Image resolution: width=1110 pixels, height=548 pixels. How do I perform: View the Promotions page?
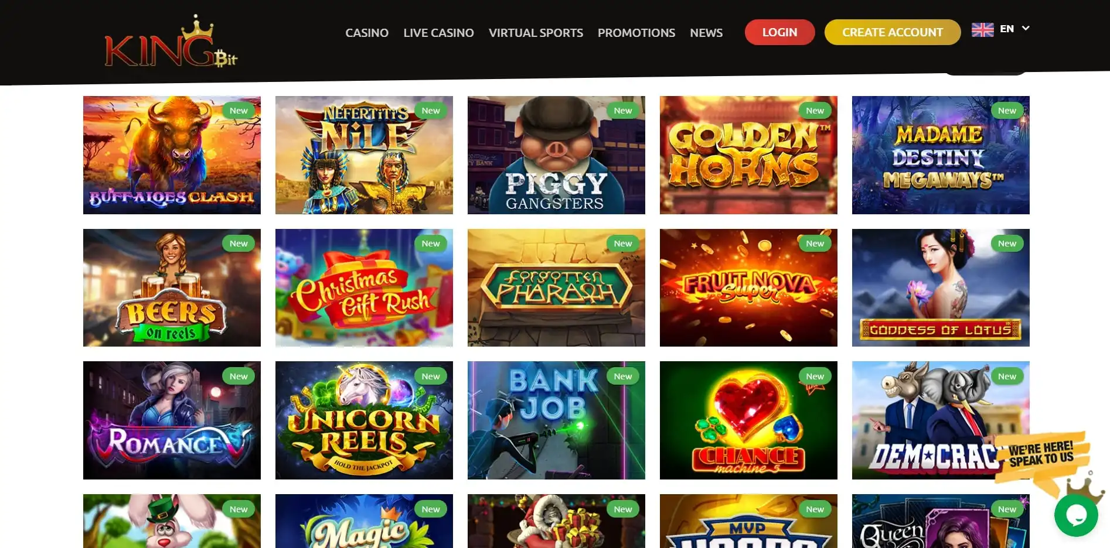coord(636,33)
